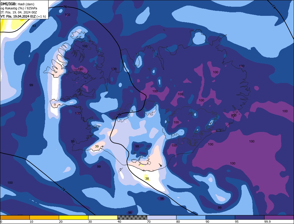Choose the dark navy 95–99.9 legend swatch
294x224 pixels.
pyautogui.click(x=250, y=217)
